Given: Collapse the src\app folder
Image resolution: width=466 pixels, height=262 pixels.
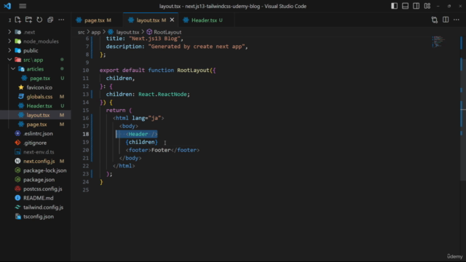Looking at the screenshot, I should coord(33,60).
